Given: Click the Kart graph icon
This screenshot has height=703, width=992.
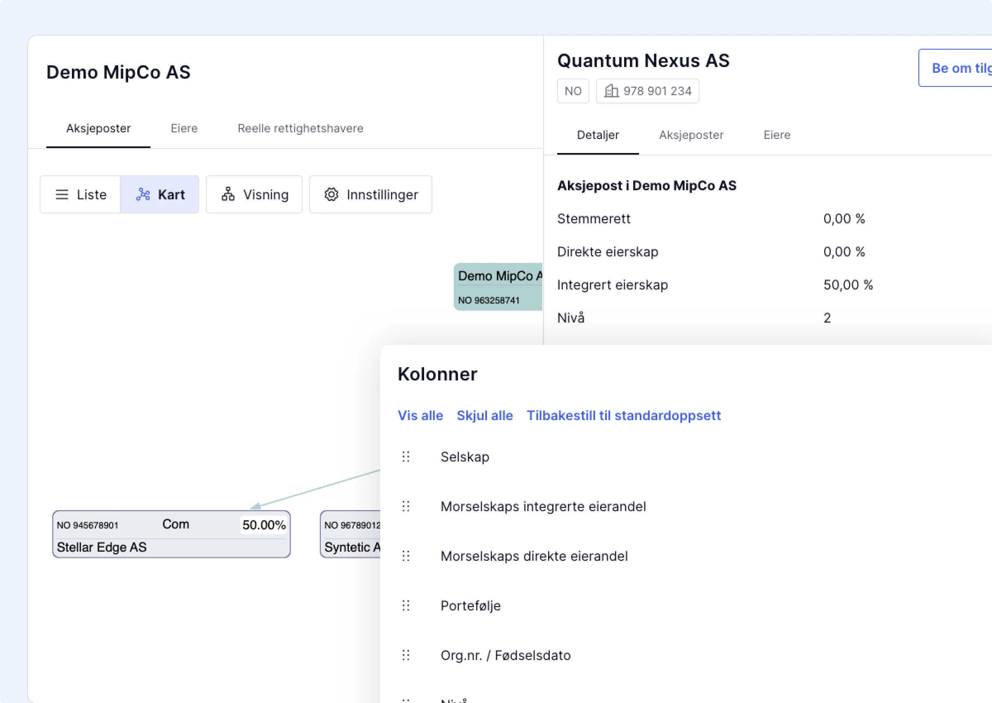Looking at the screenshot, I should pyautogui.click(x=143, y=194).
